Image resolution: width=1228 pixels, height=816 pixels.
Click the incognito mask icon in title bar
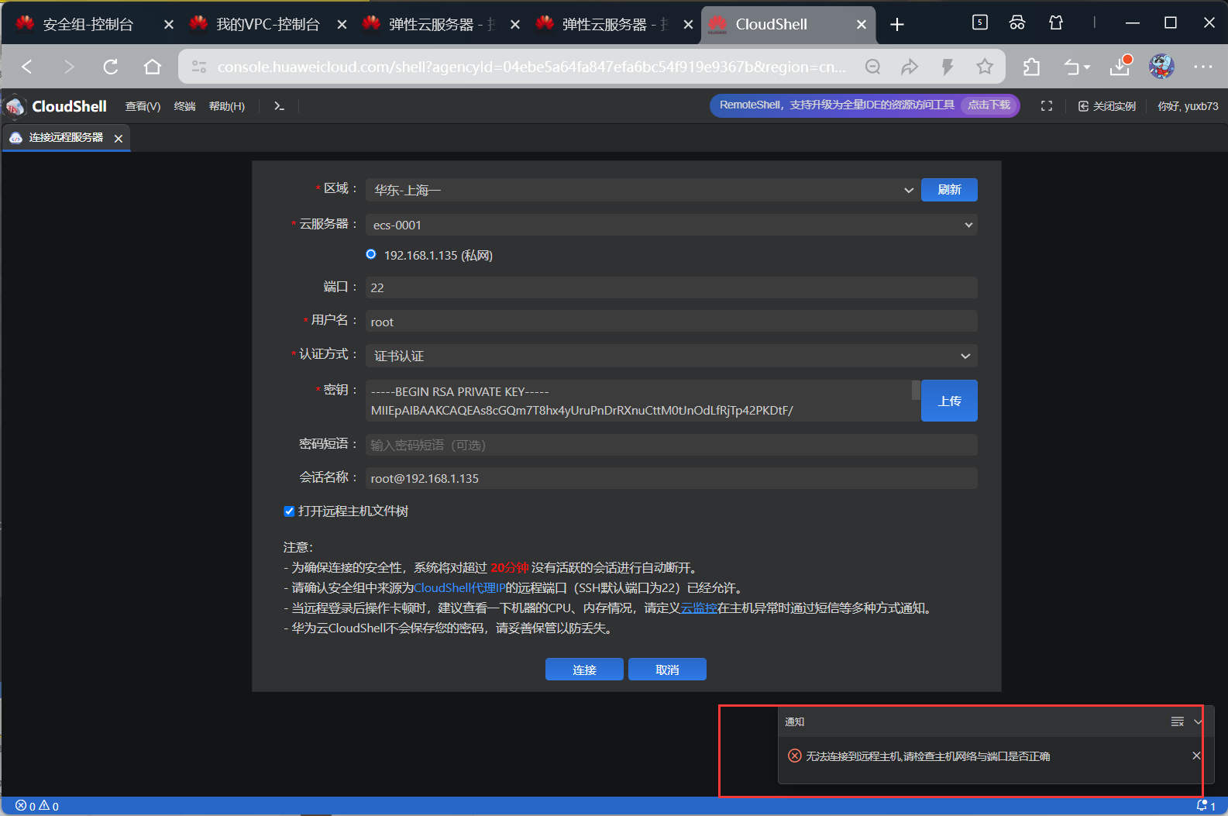pyautogui.click(x=1017, y=22)
